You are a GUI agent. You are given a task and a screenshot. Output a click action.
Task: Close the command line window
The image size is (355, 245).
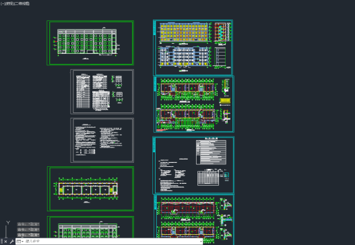pyautogui.click(x=5, y=242)
